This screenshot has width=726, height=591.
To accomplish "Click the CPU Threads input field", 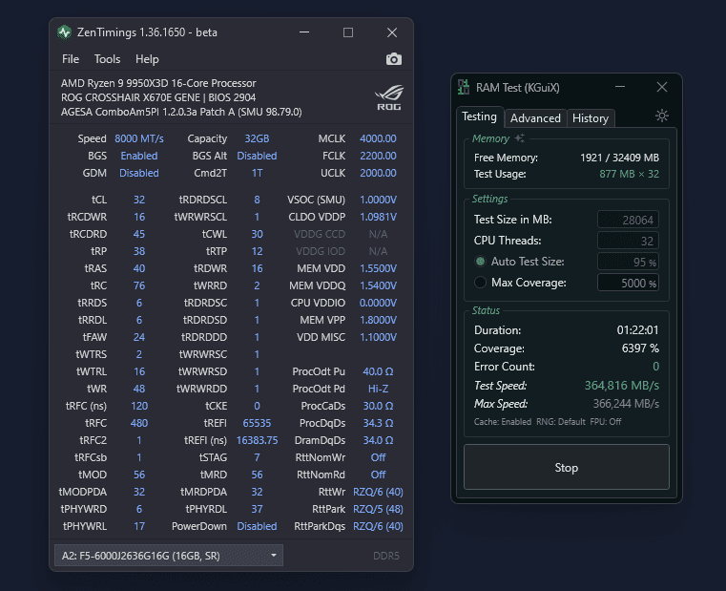I will [628, 241].
